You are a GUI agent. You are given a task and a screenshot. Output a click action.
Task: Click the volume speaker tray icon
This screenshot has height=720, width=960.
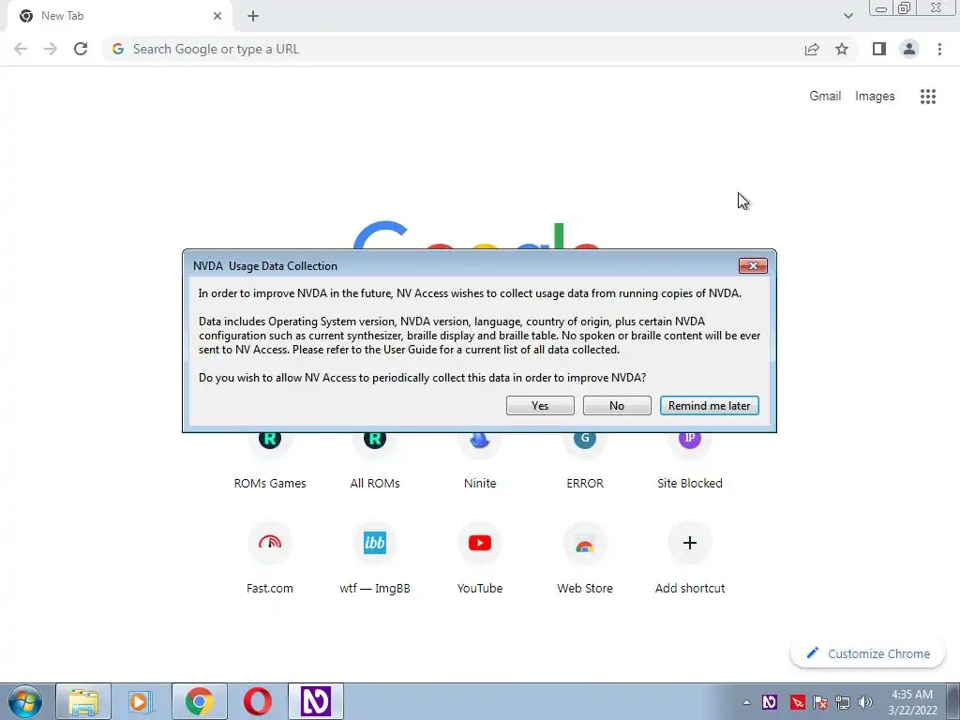click(x=865, y=702)
